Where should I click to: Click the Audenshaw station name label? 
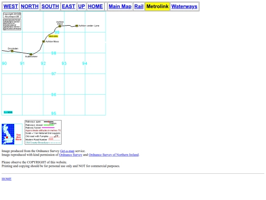[x=31, y=56]
